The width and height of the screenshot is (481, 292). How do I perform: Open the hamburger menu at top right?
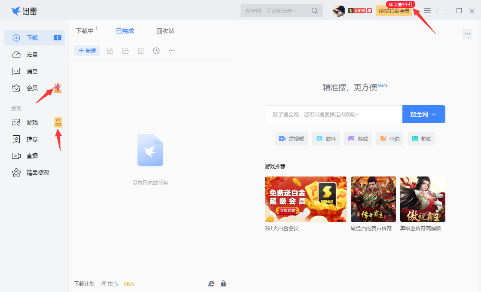point(427,11)
